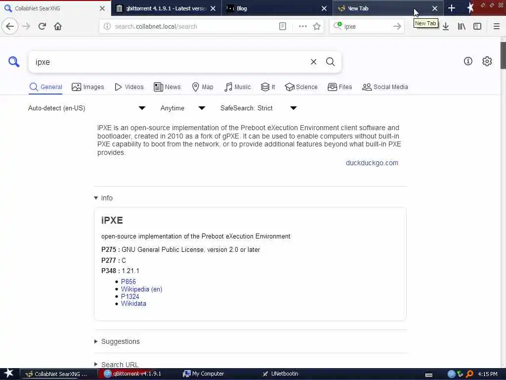The image size is (506, 380).
Task: Switch to News results category
Action: click(167, 87)
